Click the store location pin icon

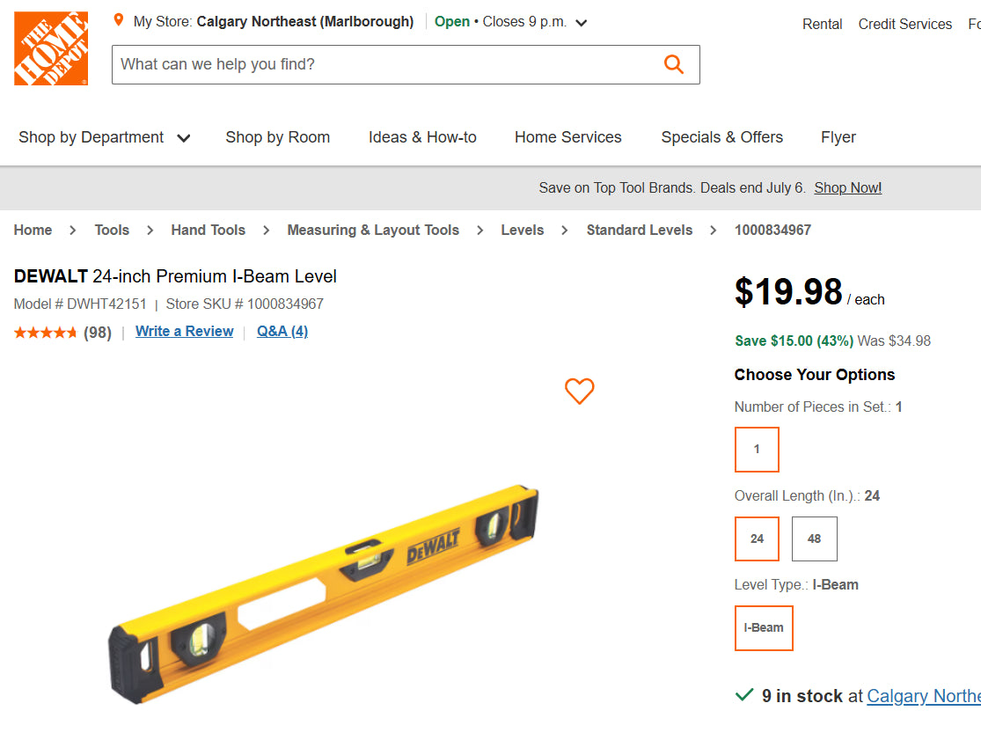click(119, 20)
